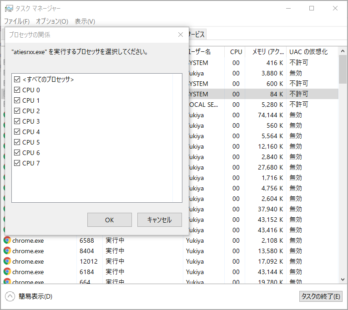Click the 17,092 K memory cell
Viewport: 348px width, 310px height.
coord(271,261)
